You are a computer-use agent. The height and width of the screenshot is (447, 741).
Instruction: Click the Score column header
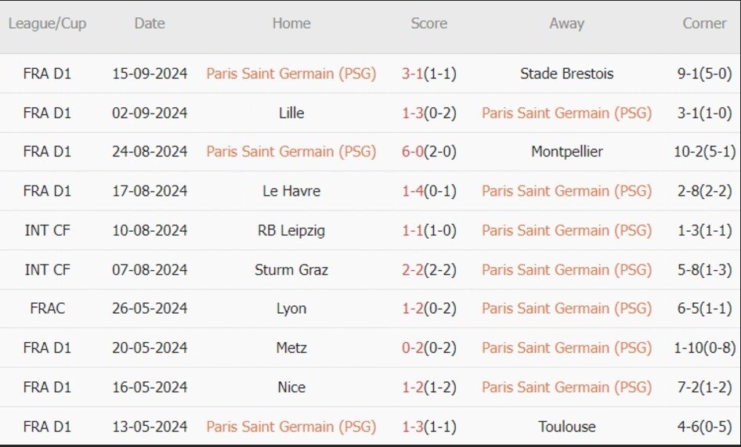click(x=429, y=23)
